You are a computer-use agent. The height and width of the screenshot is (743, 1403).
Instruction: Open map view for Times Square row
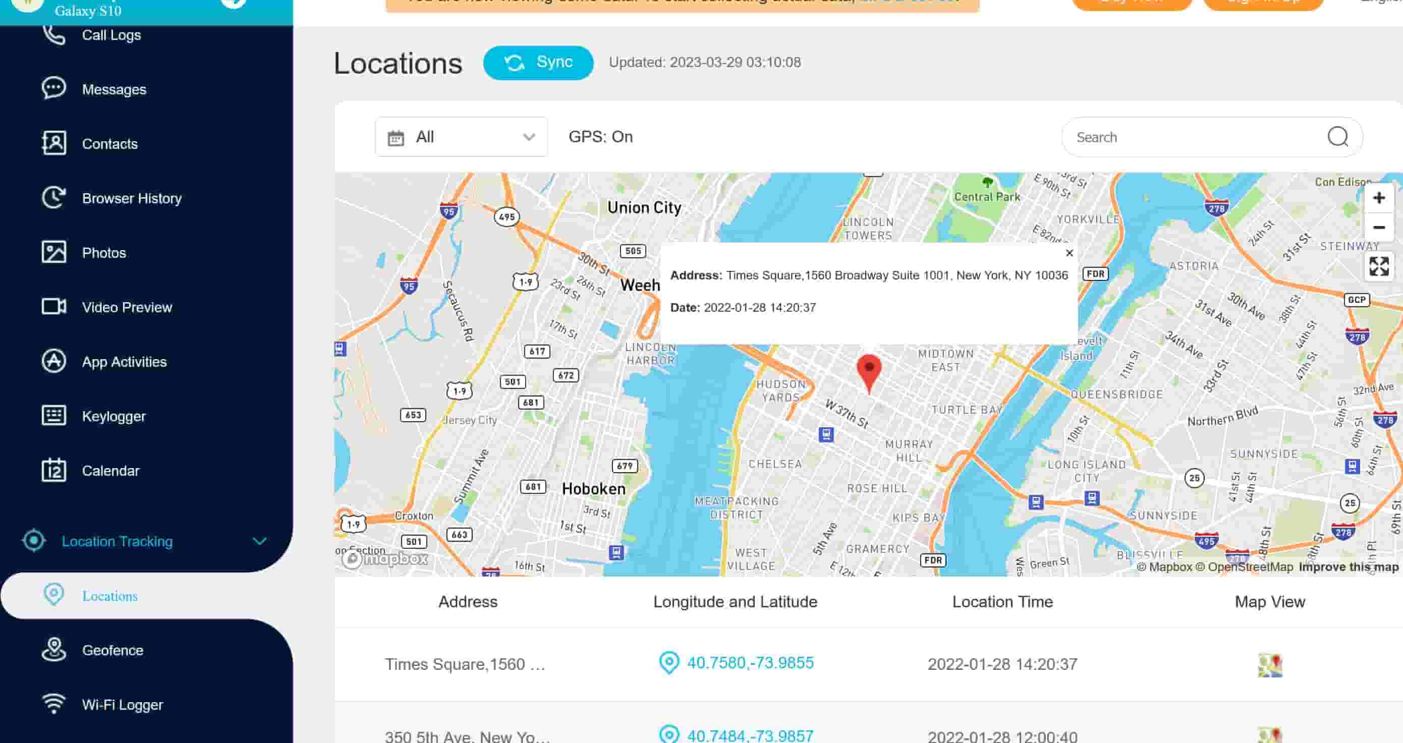pyautogui.click(x=1270, y=664)
